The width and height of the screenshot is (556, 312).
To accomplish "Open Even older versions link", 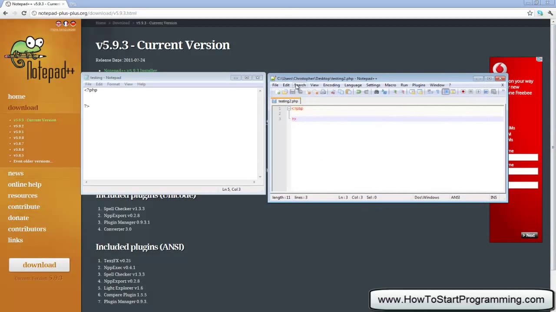I will click(33, 161).
